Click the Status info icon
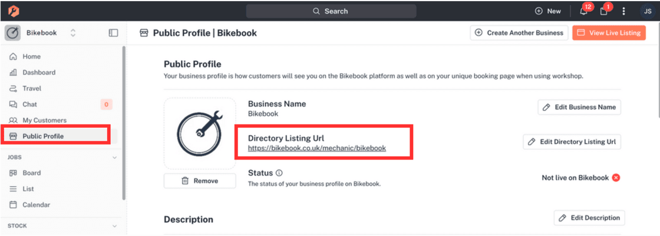This screenshot has height=236, width=660. coord(279,173)
